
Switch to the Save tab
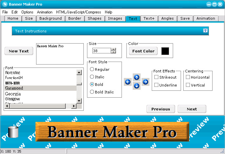point(185,18)
